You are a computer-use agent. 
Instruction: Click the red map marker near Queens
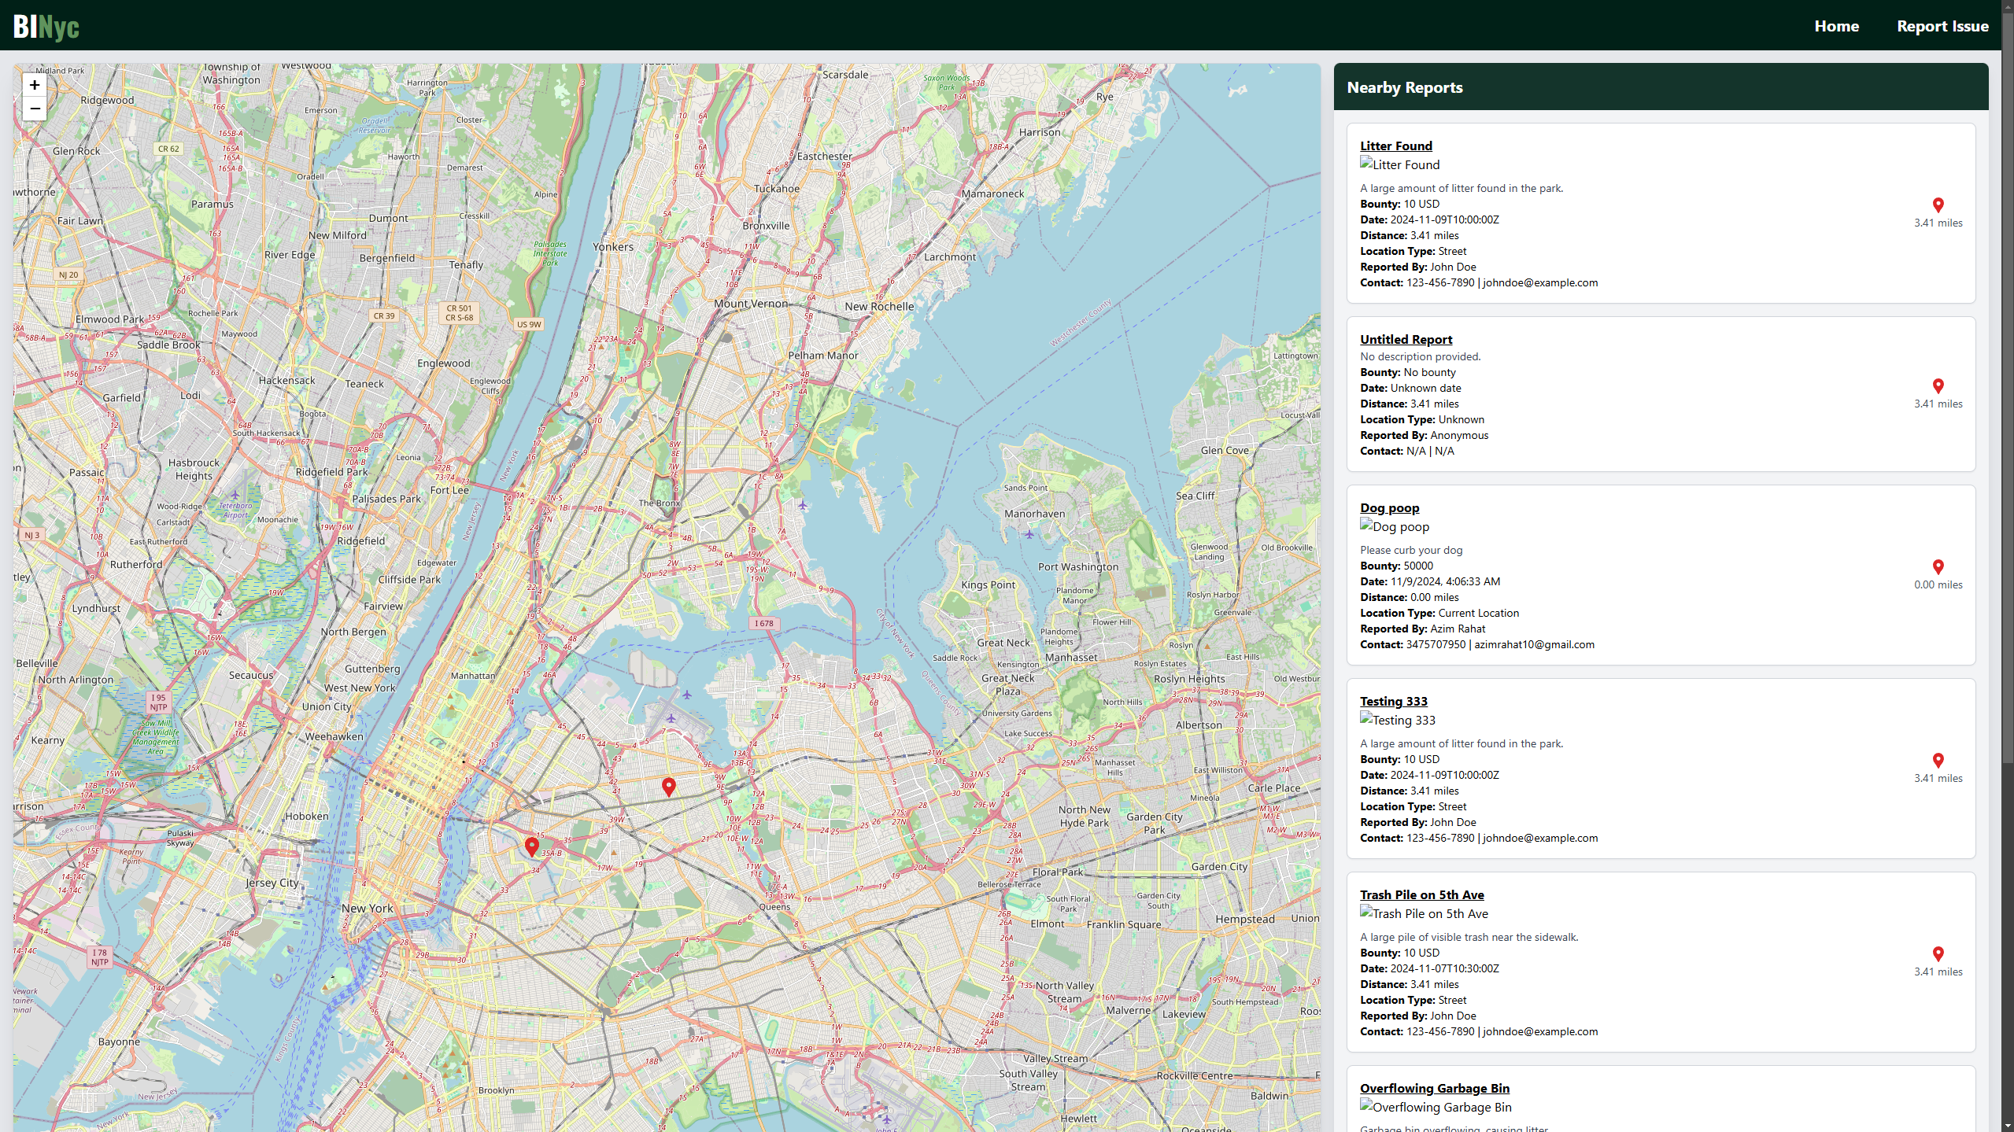(x=668, y=785)
